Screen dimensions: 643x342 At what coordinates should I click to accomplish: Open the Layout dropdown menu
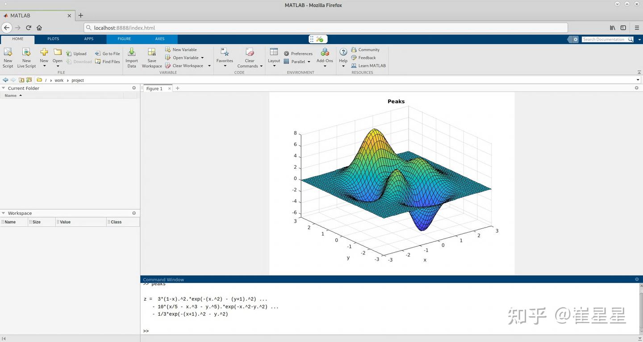(x=274, y=58)
